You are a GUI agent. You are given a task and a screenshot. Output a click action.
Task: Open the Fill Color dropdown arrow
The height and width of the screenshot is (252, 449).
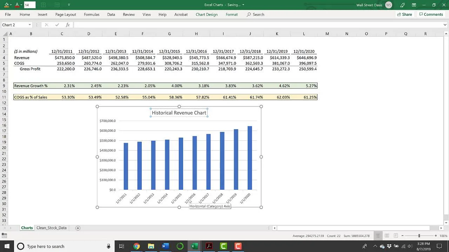[x=11, y=5]
